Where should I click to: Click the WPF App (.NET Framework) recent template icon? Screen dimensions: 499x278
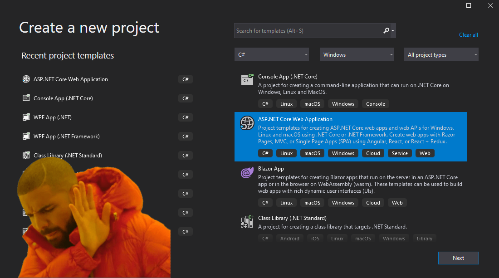[x=26, y=136]
